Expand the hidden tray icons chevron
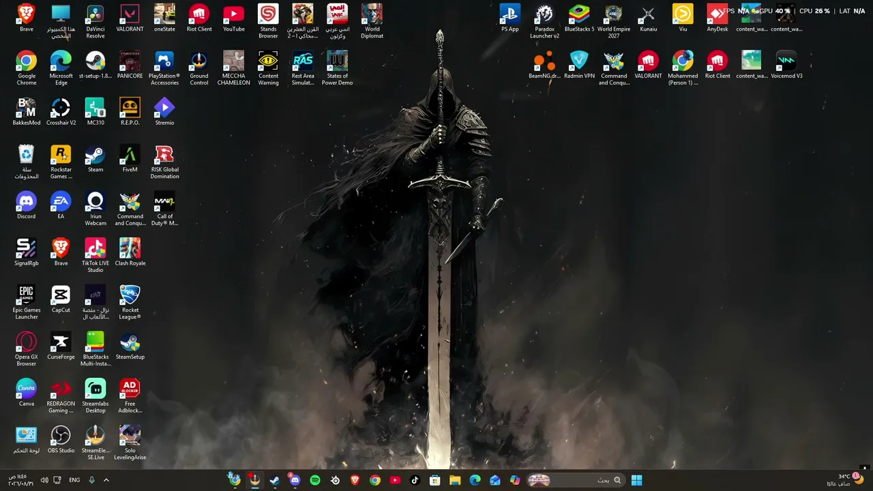873x491 pixels. click(106, 480)
